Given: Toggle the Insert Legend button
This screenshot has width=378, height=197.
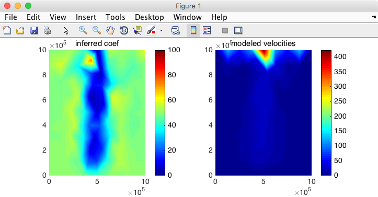Looking at the screenshot, I should 207,30.
